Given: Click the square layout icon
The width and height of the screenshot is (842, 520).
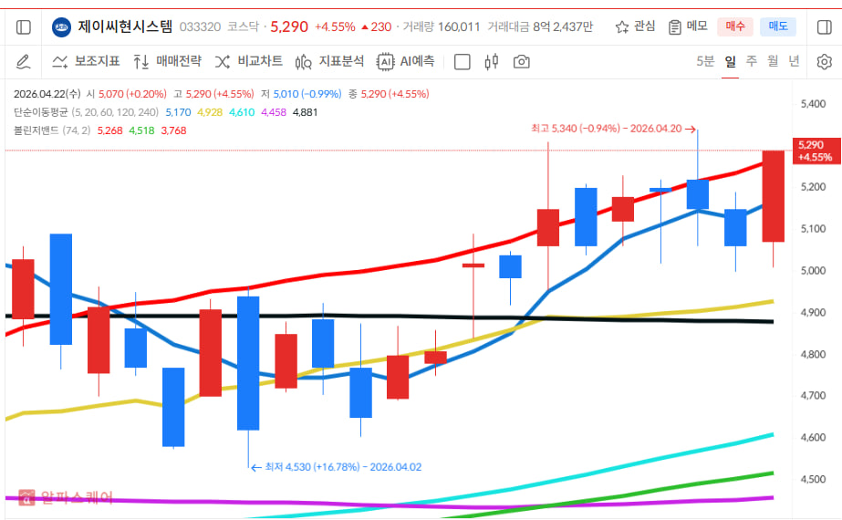Looking at the screenshot, I should [463, 62].
